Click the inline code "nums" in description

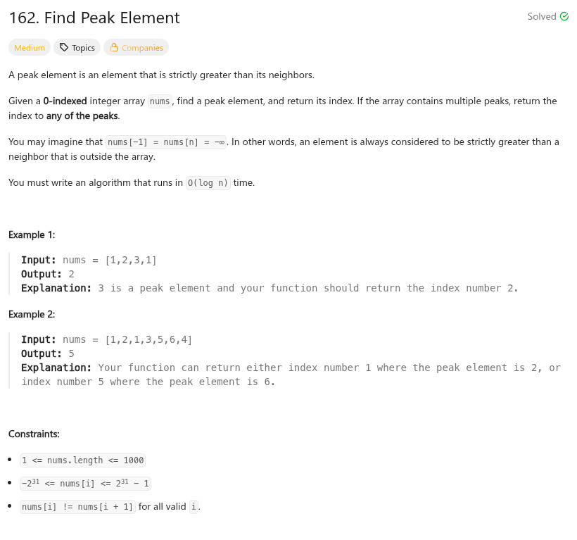pos(160,101)
